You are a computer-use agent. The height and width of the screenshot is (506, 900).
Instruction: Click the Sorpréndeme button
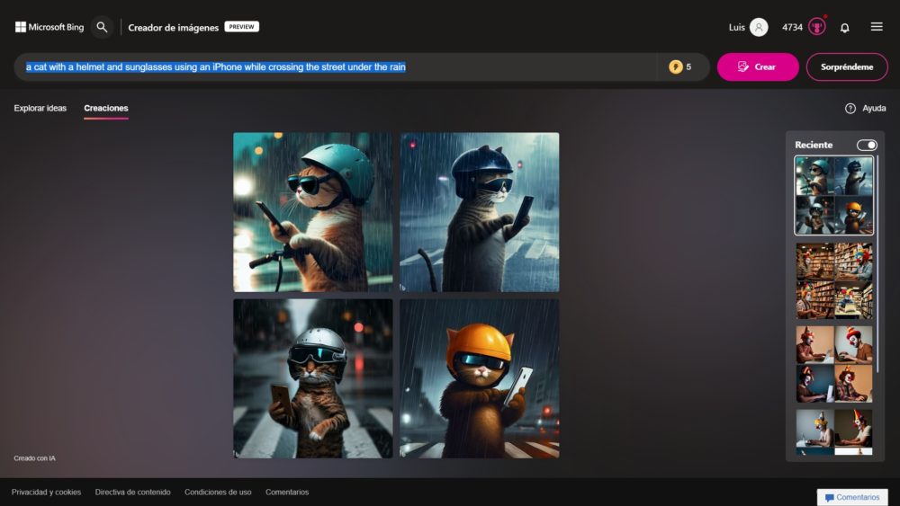847,67
